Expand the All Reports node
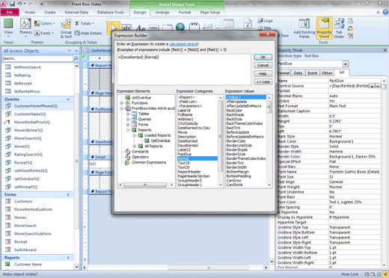 pos(134,146)
